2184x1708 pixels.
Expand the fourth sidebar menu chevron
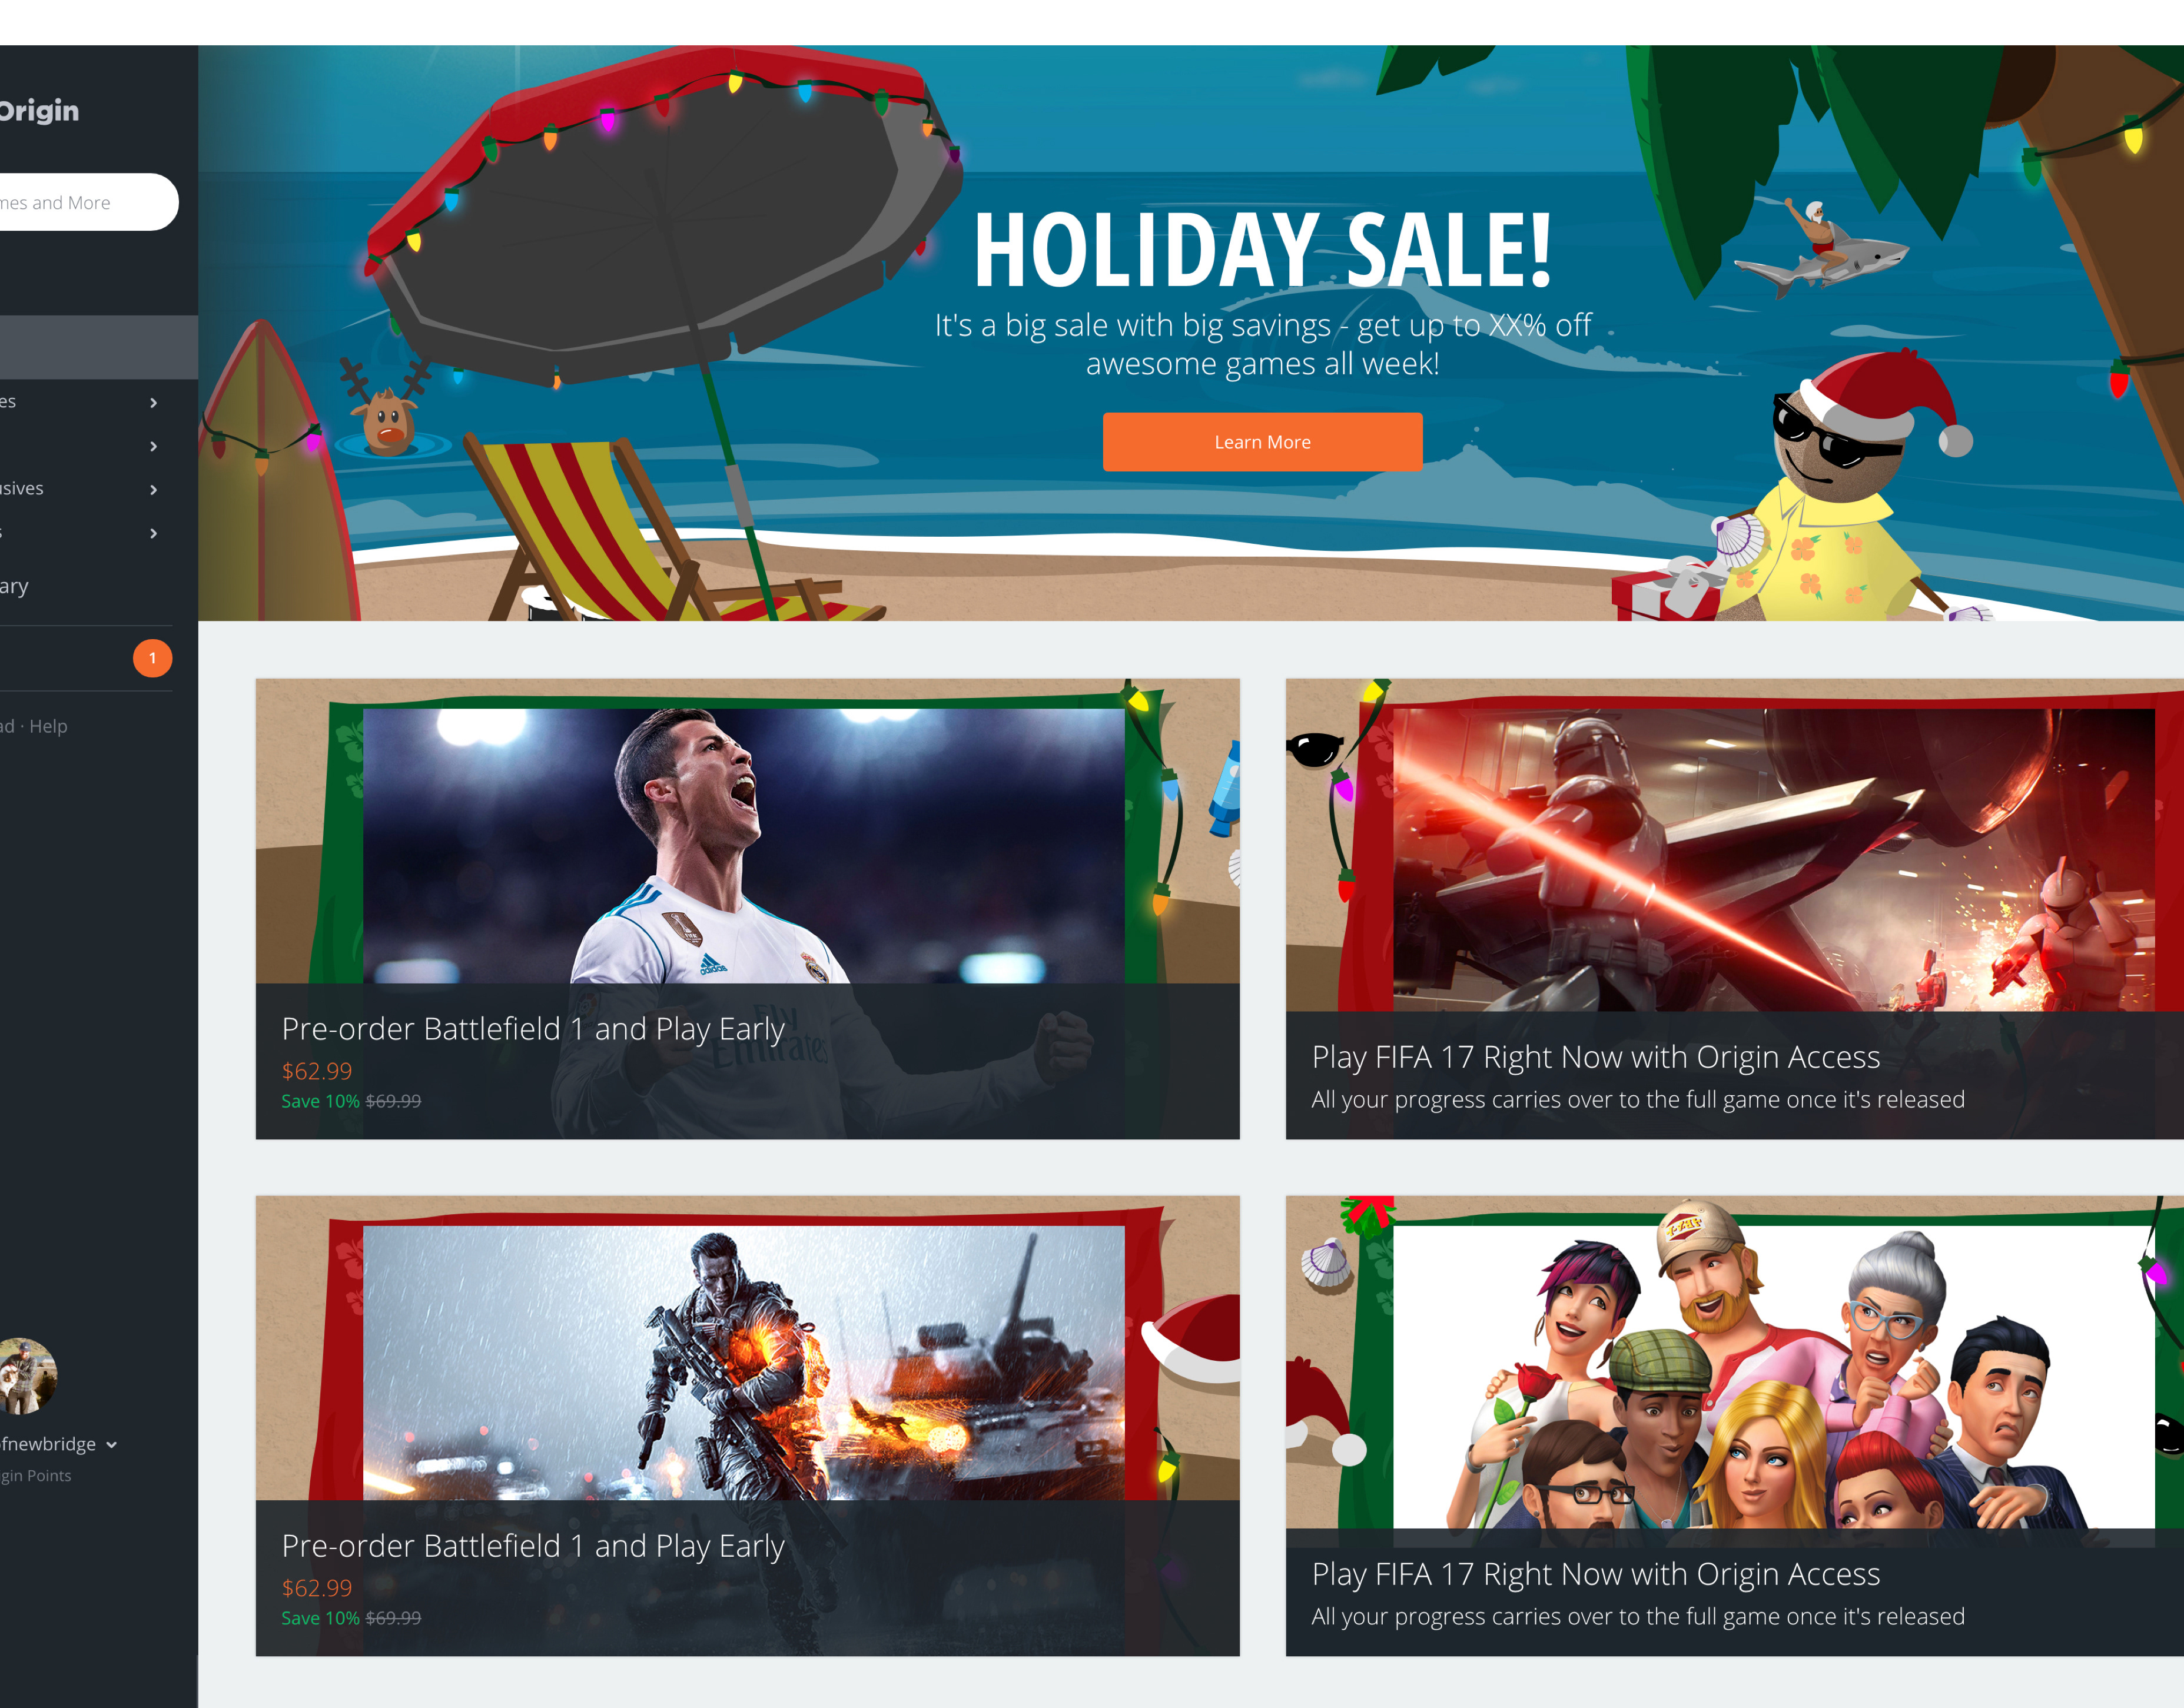coord(153,533)
